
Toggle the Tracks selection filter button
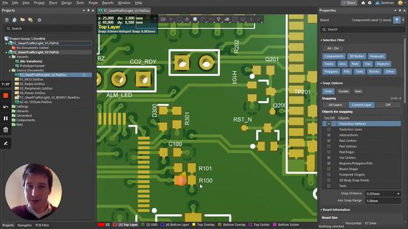(329, 64)
